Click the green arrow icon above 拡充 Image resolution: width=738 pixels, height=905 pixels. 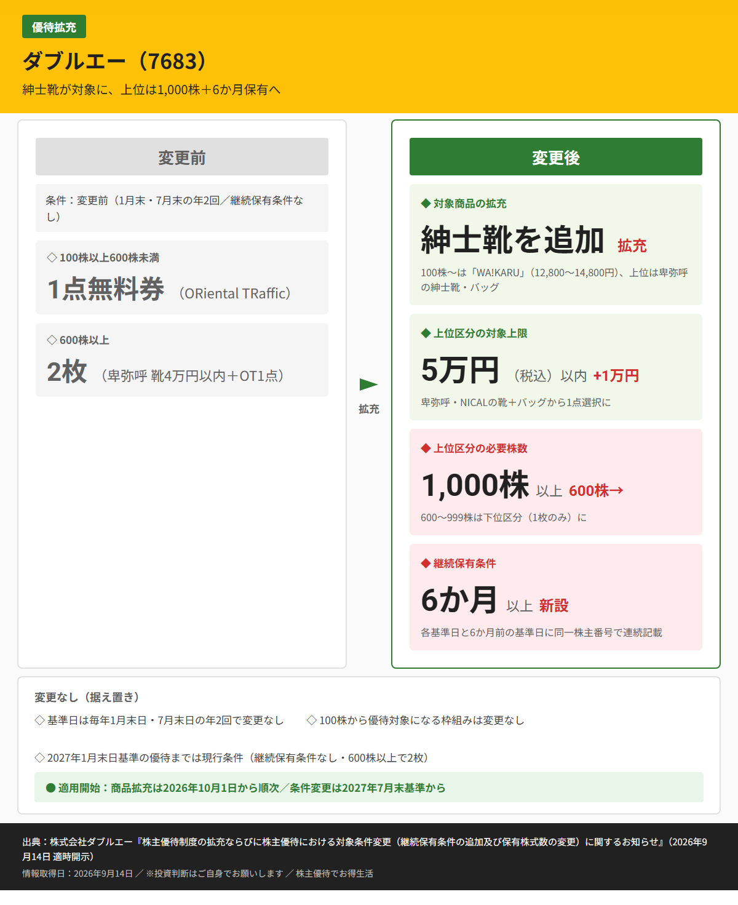point(368,385)
